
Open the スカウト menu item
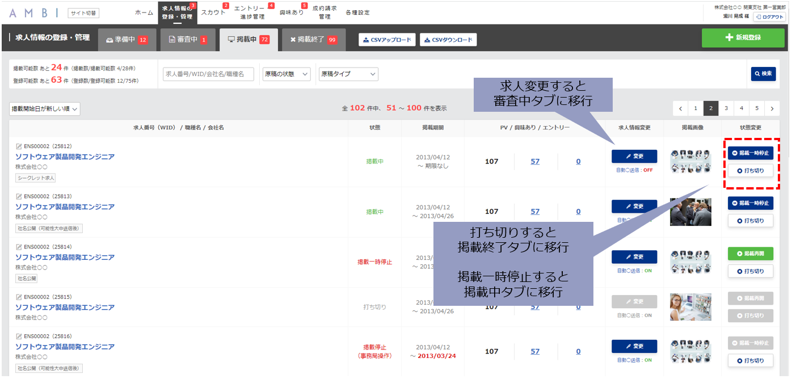click(x=213, y=12)
